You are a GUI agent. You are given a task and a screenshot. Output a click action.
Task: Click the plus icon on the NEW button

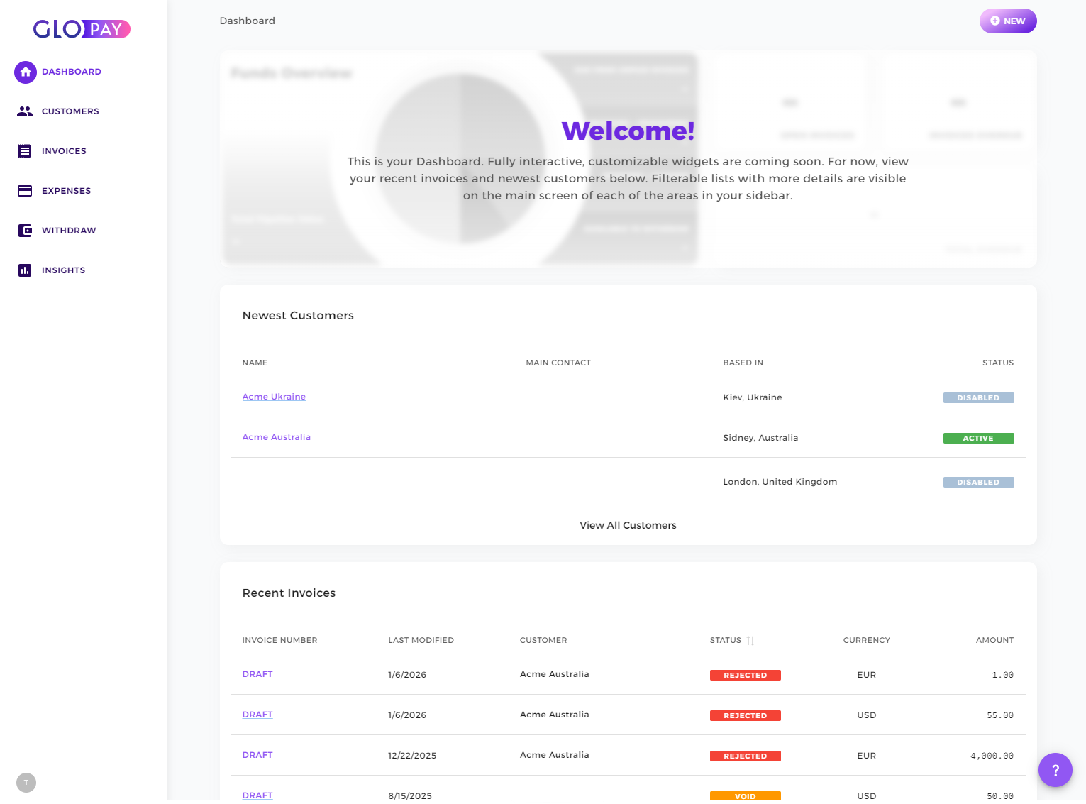[996, 21]
